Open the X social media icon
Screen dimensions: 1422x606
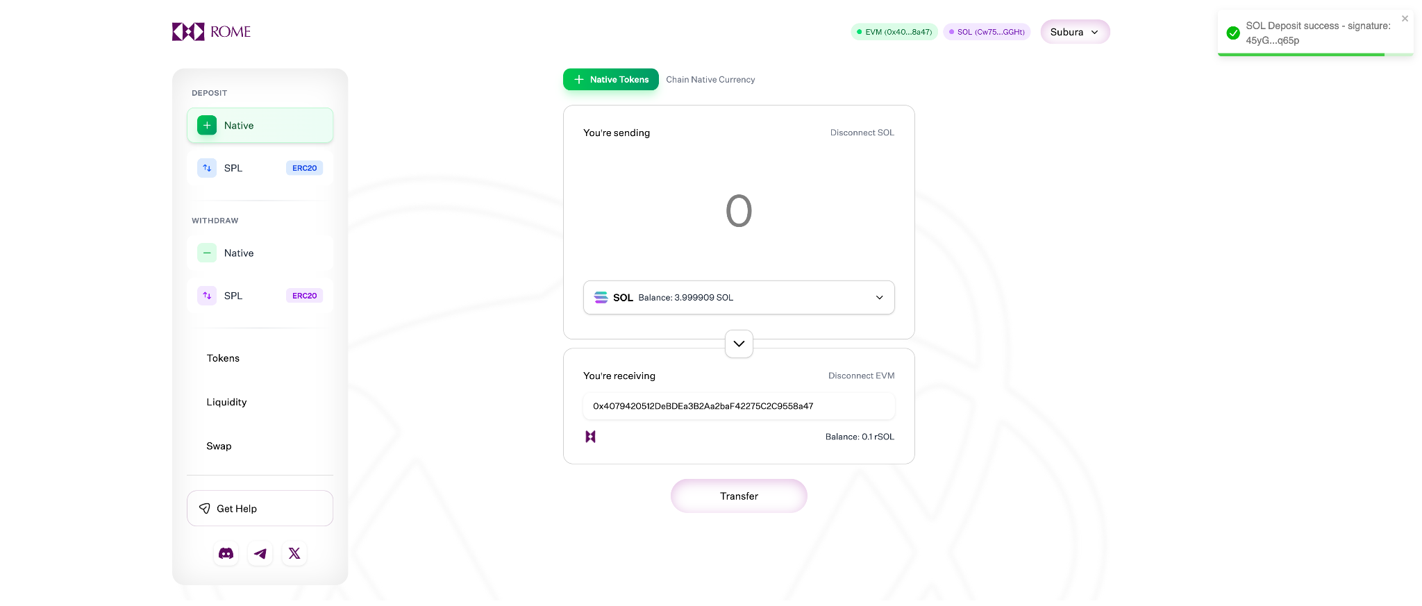coord(294,554)
